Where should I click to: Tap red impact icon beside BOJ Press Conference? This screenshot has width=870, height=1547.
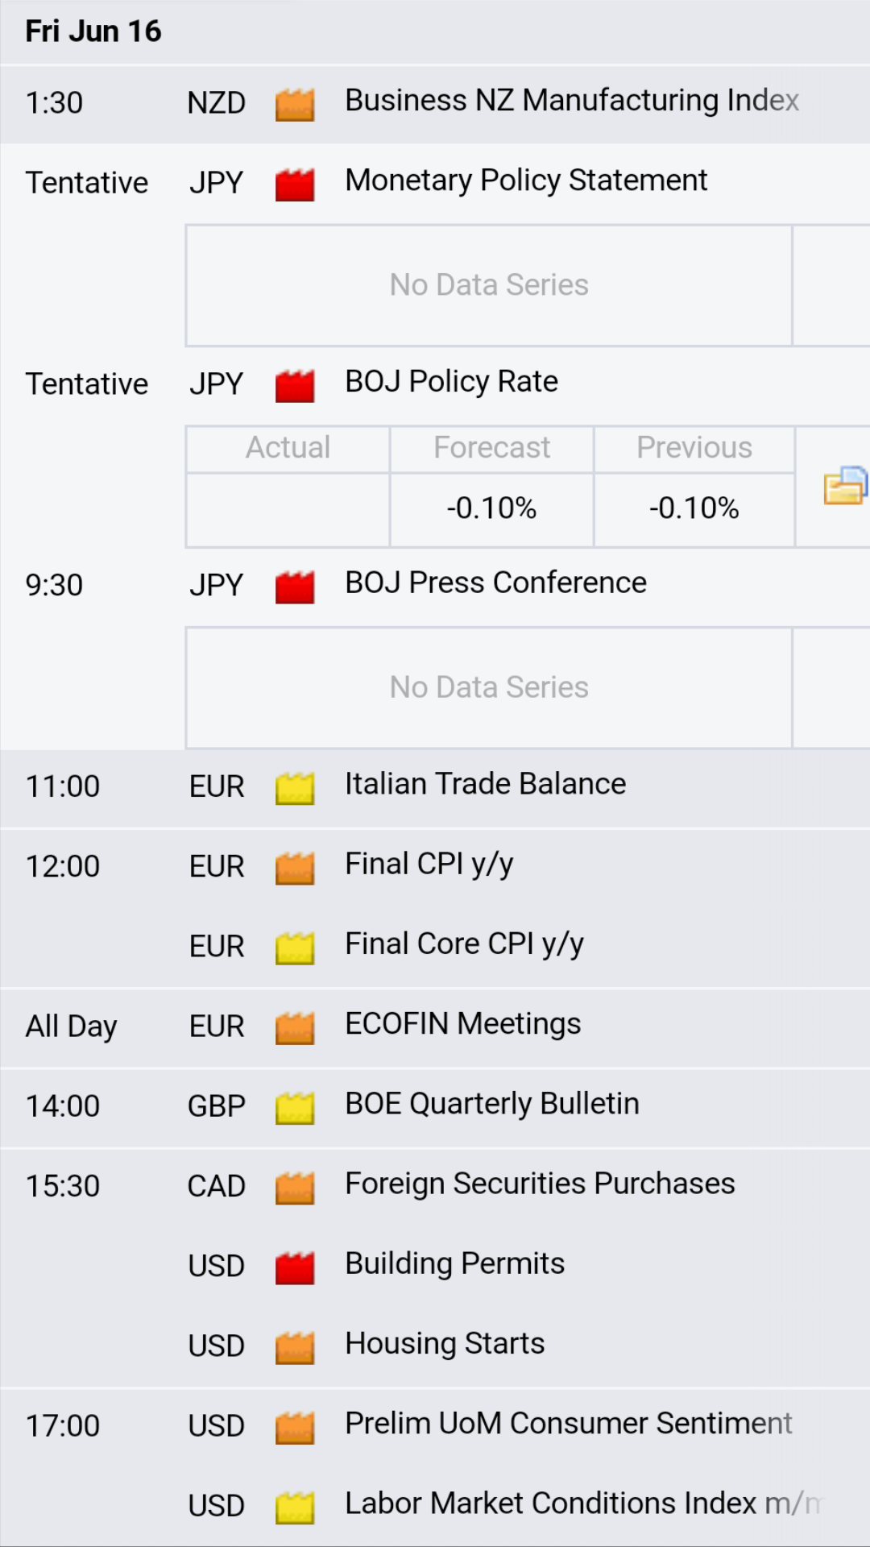[295, 587]
